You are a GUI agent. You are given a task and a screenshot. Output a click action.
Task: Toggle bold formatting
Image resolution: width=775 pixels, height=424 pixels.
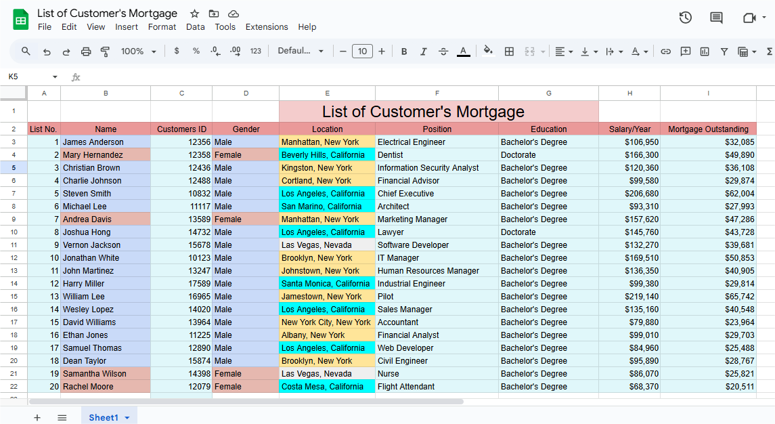click(404, 51)
